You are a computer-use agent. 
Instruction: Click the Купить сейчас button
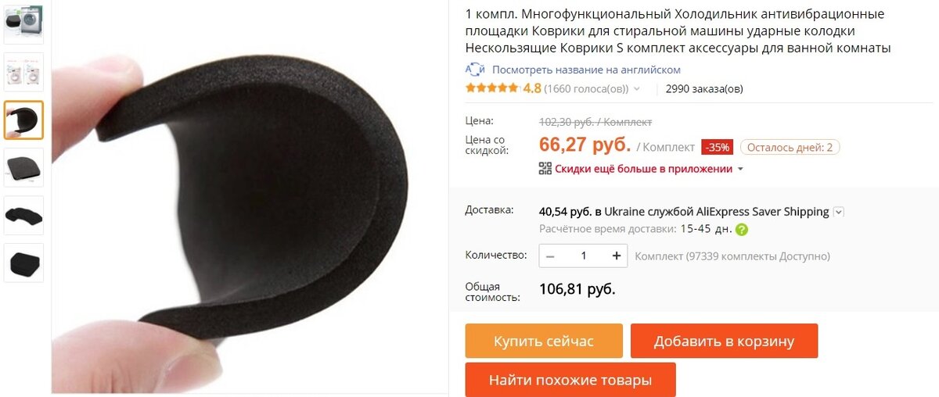[544, 342]
